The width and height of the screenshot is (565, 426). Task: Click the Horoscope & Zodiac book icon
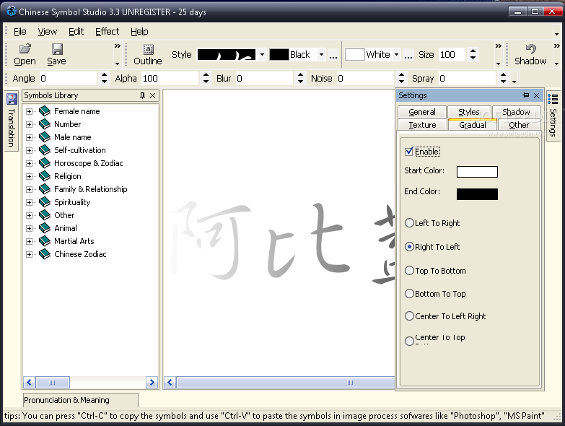(x=45, y=163)
